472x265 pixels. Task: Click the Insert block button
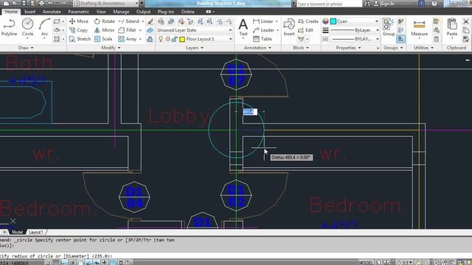click(289, 27)
